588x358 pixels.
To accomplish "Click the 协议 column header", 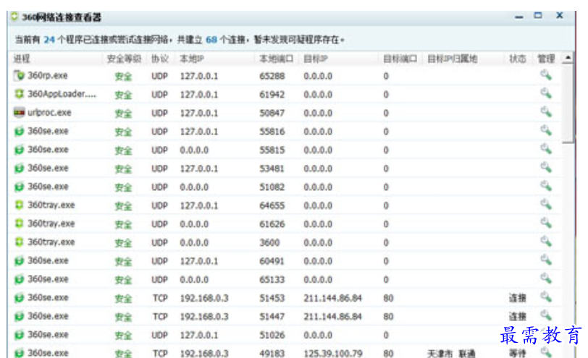I will click(x=159, y=58).
